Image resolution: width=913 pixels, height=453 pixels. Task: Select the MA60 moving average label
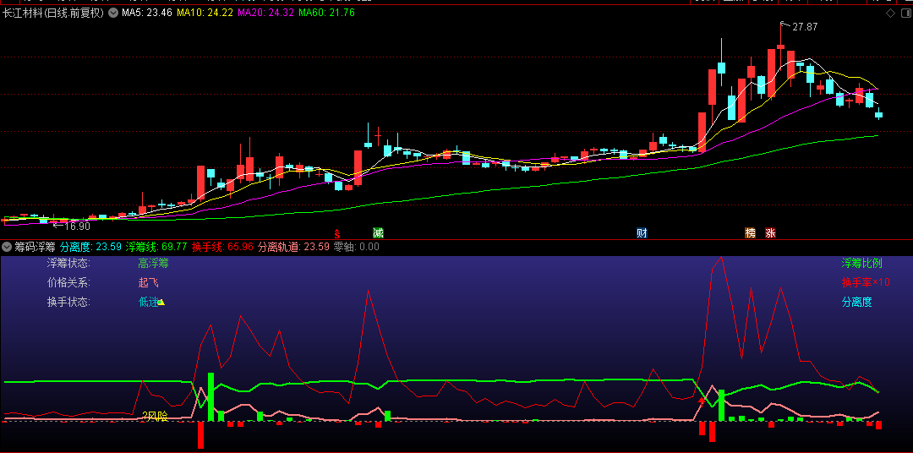click(327, 14)
